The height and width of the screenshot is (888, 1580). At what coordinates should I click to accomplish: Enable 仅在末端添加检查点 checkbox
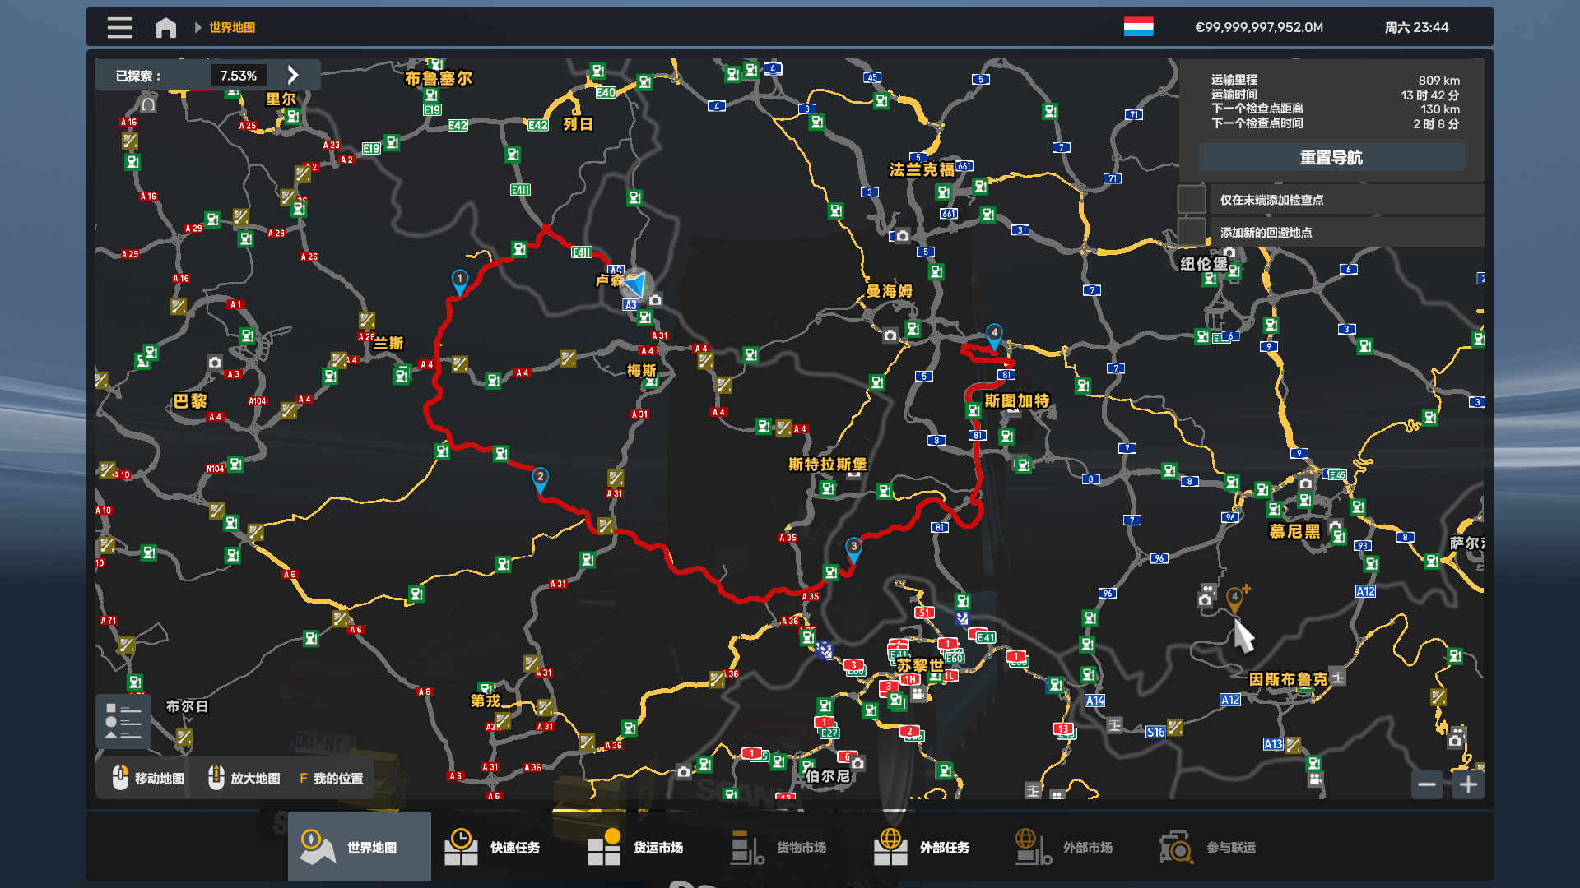[1192, 200]
